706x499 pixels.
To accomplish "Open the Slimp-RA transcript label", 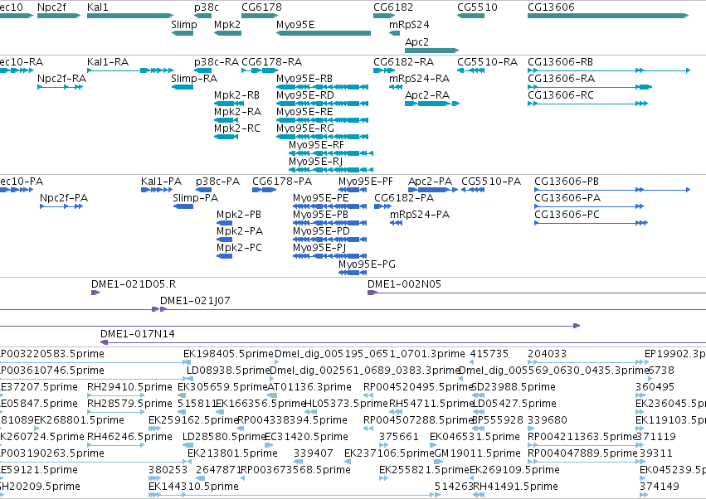I will 194,78.
